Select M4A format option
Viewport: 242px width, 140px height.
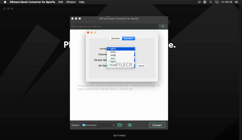coord(120,52)
